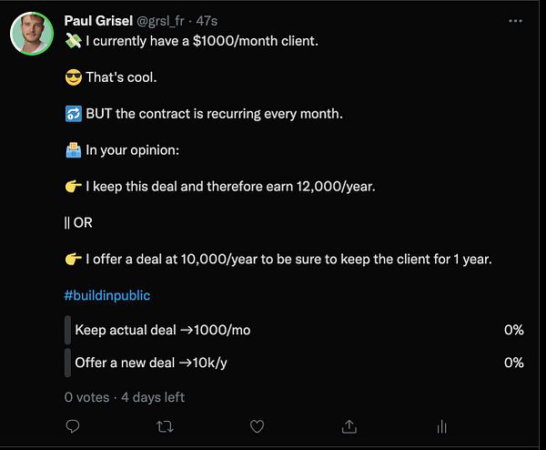Open the #buildinpublic hashtag link
Viewport: 546px width, 450px height.
(107, 296)
